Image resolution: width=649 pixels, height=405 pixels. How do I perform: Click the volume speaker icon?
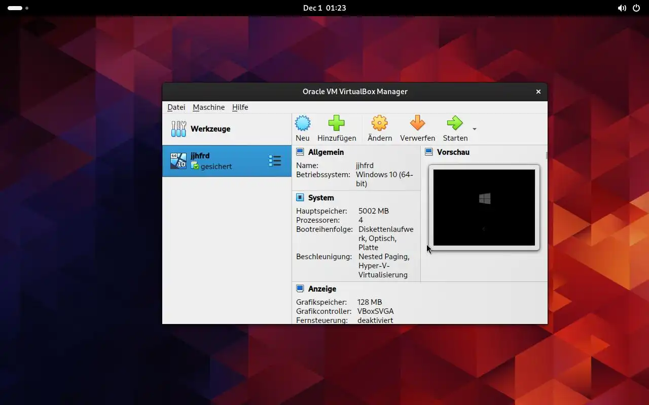click(x=622, y=8)
